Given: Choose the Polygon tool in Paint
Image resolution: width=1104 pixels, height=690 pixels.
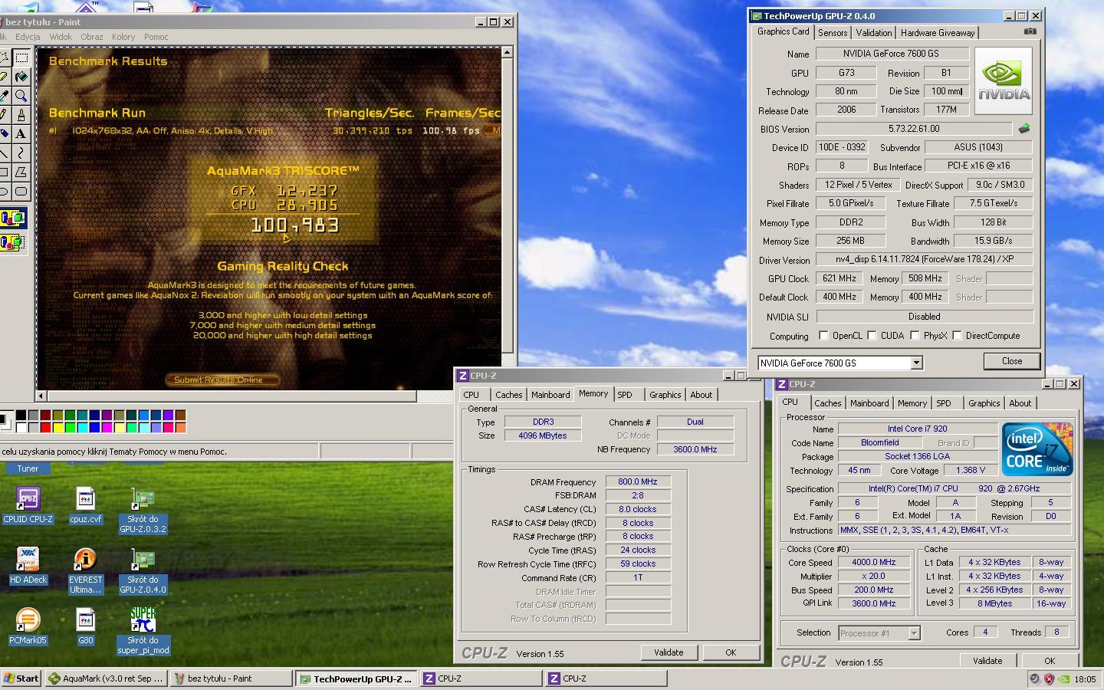Looking at the screenshot, I should 21,172.
